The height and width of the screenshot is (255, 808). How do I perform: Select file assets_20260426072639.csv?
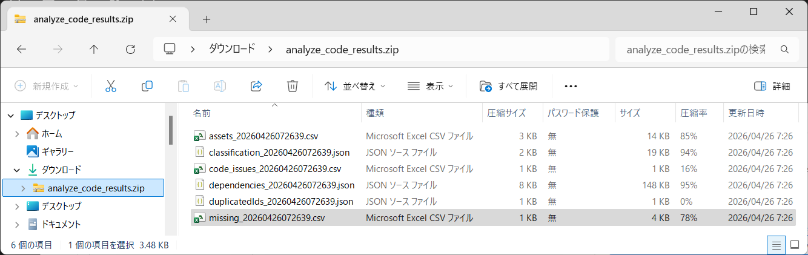click(x=263, y=136)
